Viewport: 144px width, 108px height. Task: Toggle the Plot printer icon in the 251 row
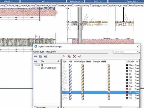click(70, 80)
